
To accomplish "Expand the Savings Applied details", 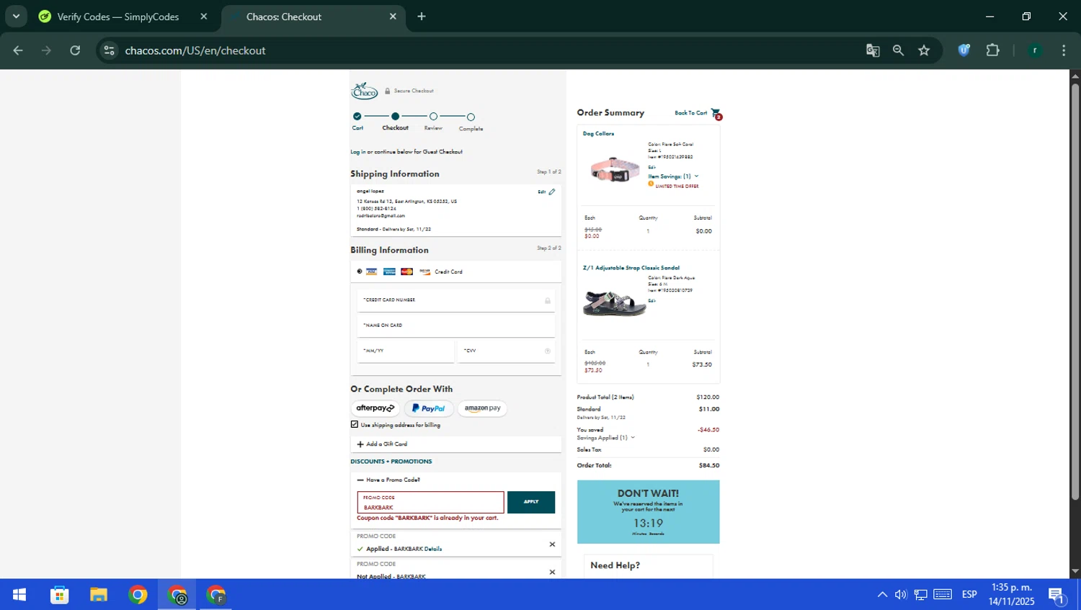I will point(605,438).
